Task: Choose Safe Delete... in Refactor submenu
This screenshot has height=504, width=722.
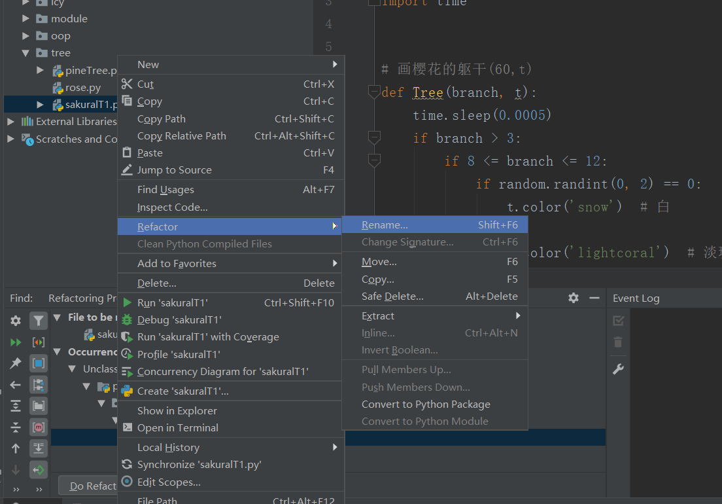Action: coord(435,297)
